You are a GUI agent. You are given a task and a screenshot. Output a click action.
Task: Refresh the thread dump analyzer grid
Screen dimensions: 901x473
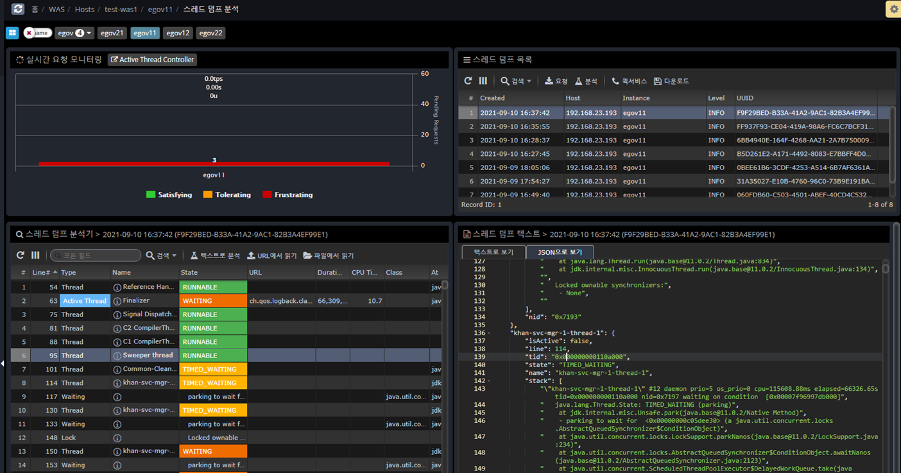(x=21, y=255)
